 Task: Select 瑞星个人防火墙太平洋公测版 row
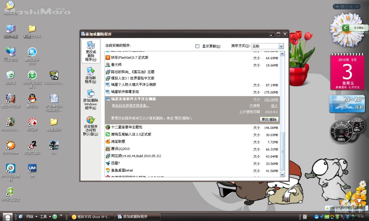coord(192,85)
